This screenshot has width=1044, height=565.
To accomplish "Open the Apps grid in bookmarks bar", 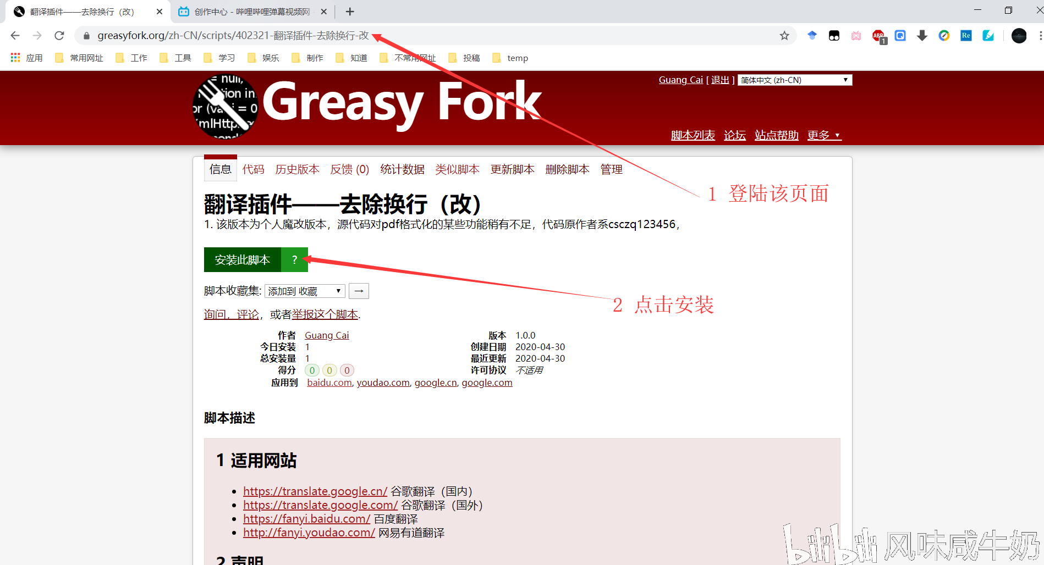I will [x=26, y=58].
